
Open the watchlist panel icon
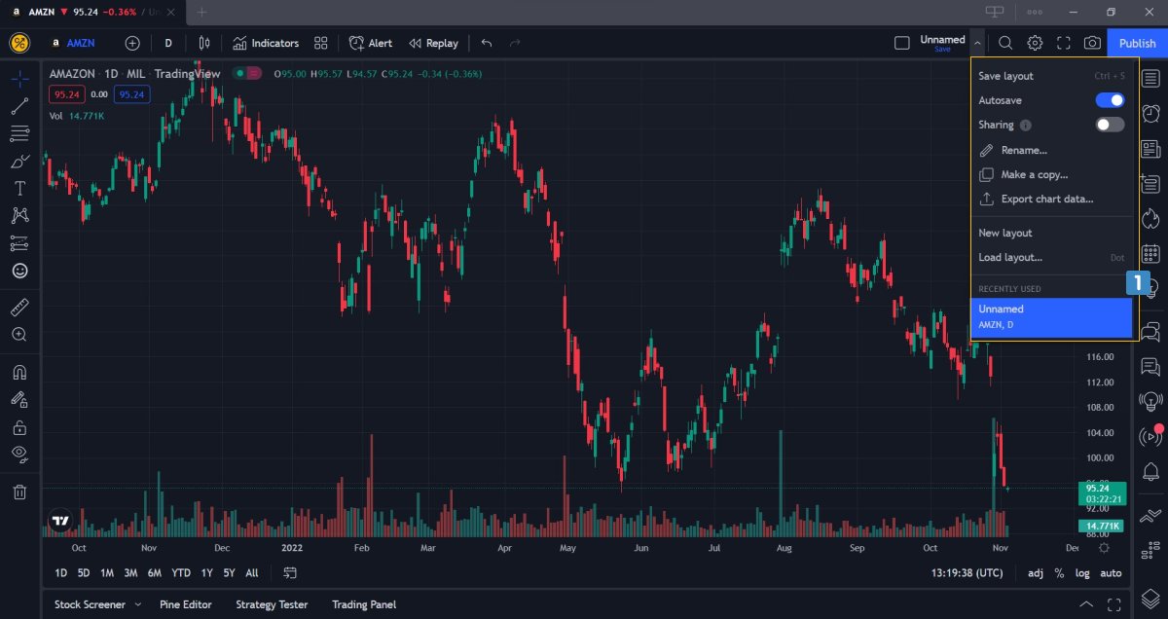point(1150,78)
